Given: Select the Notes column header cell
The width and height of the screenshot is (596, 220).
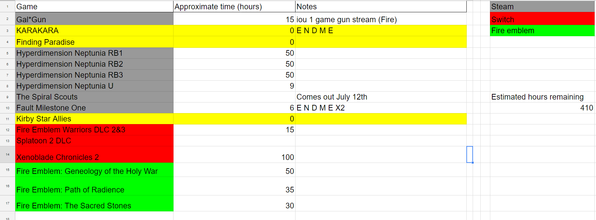Looking at the screenshot, I should pyautogui.click(x=381, y=7).
